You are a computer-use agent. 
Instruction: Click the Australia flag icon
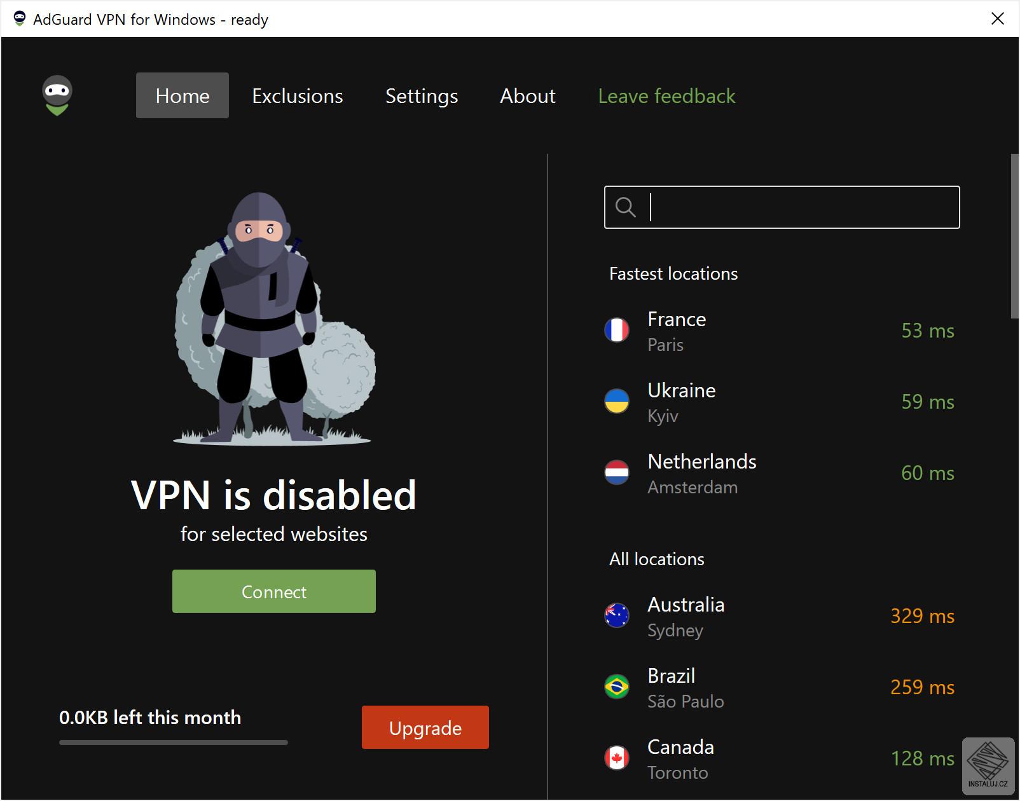(617, 616)
